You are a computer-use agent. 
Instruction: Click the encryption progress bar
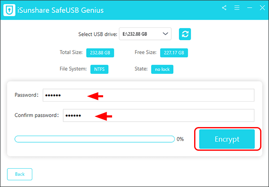click(94, 139)
